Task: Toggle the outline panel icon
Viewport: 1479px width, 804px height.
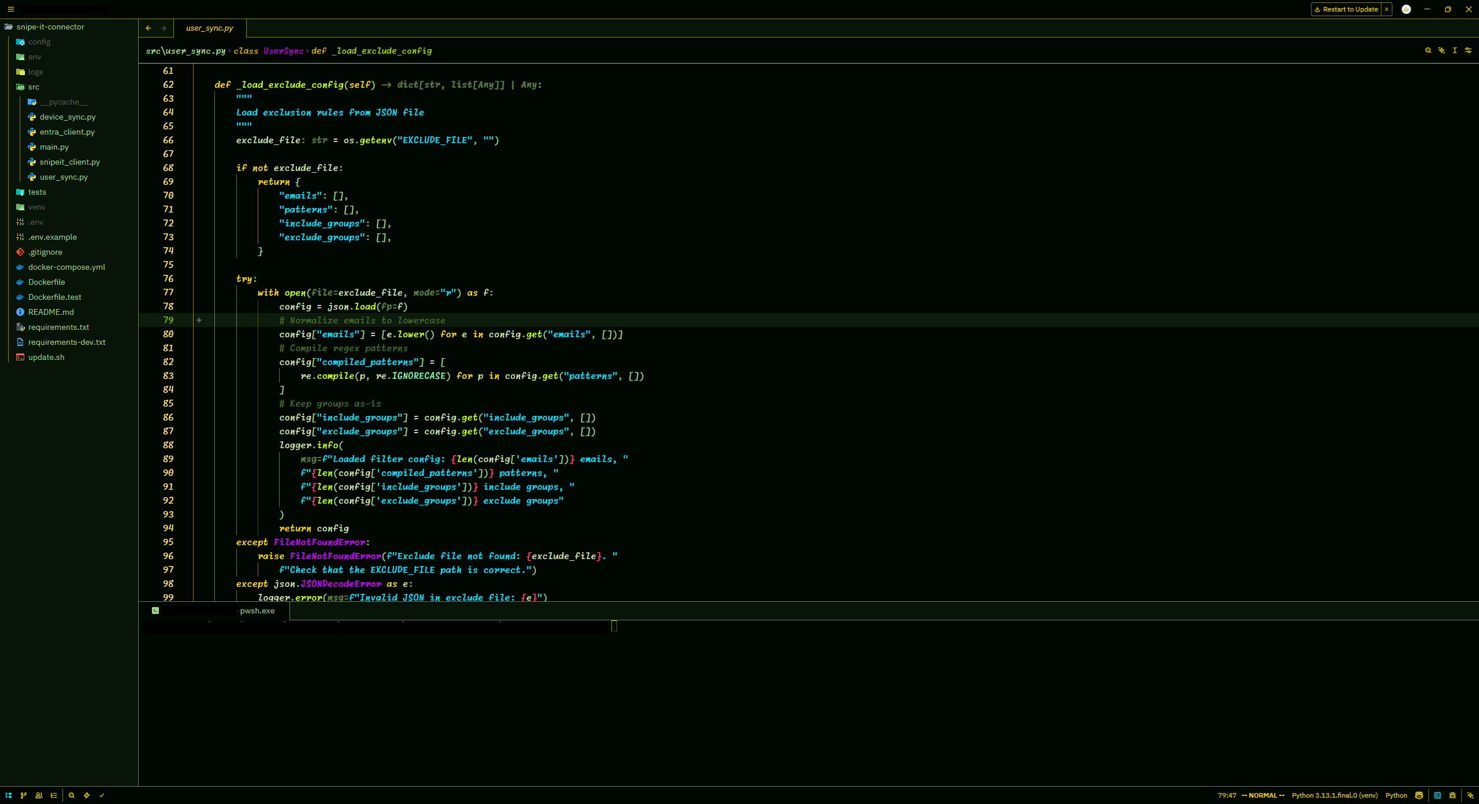Action: point(54,795)
